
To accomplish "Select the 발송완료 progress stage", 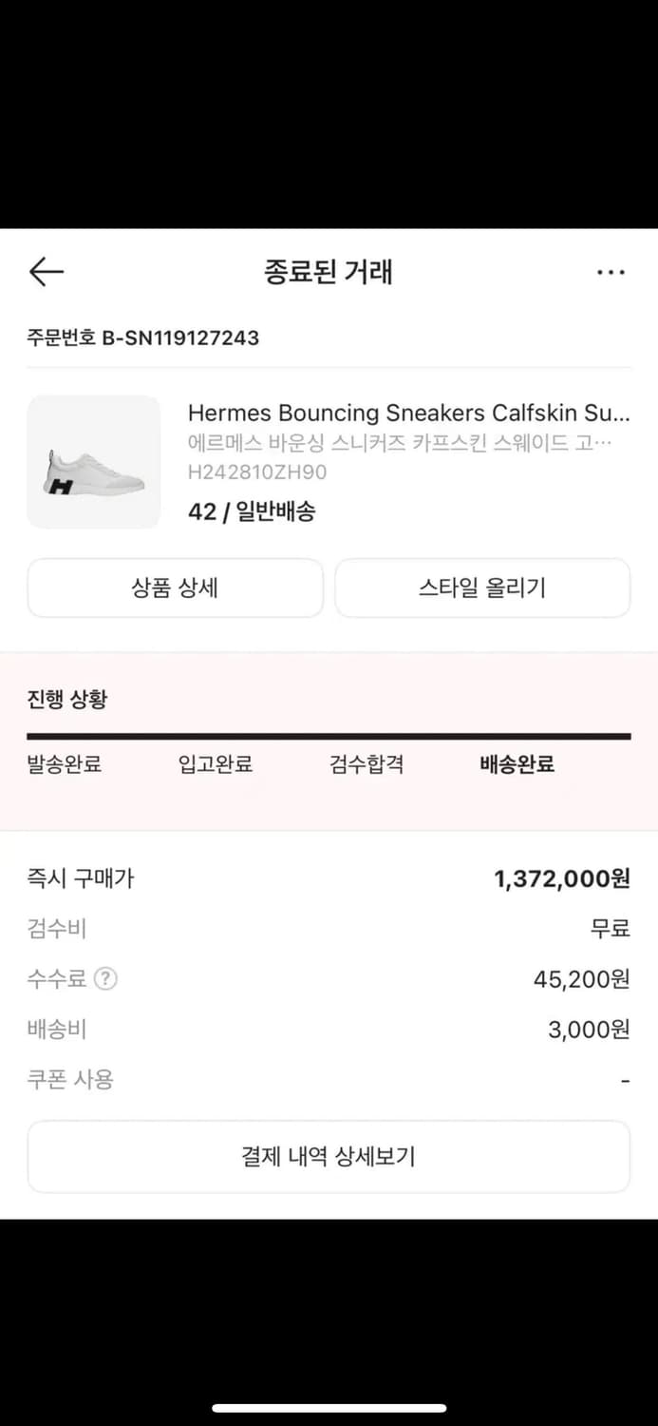I will [64, 763].
